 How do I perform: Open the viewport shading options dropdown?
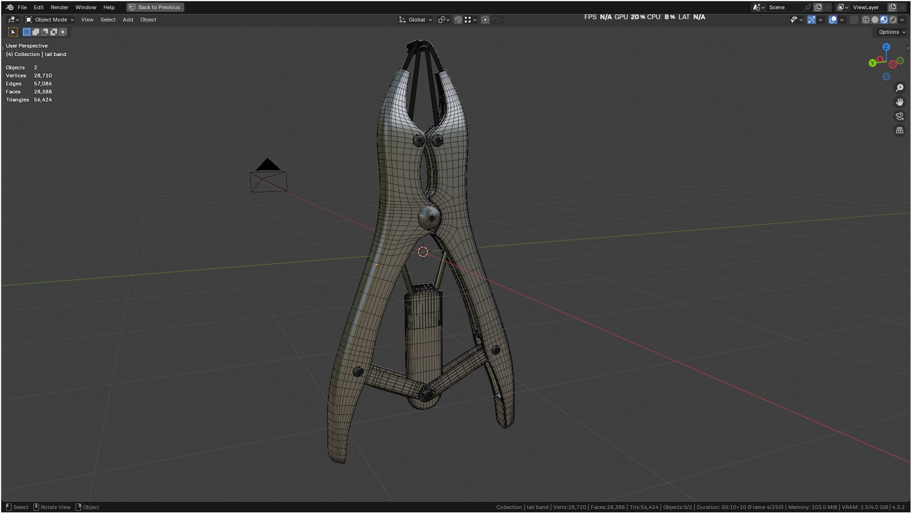point(902,20)
